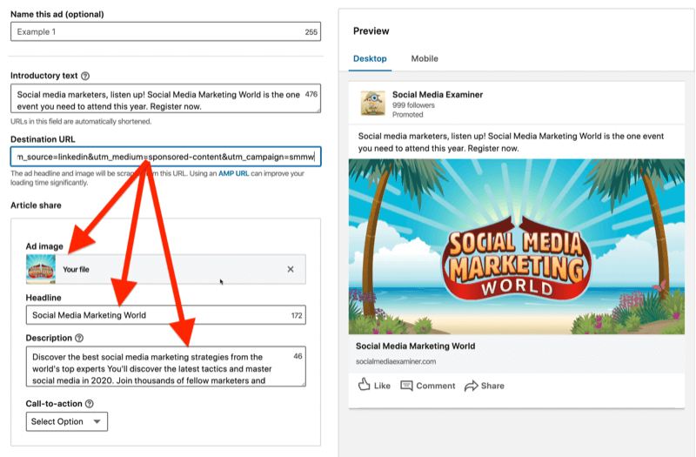Click the Comment icon in the preview
The width and height of the screenshot is (696, 457).
[406, 386]
